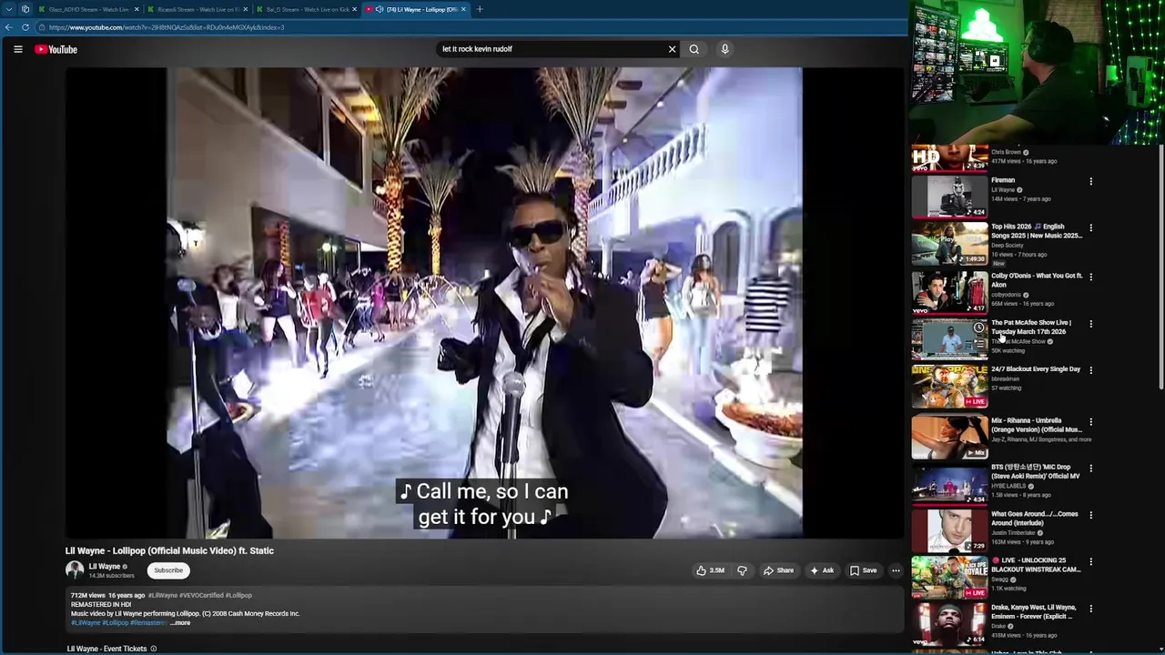This screenshot has height=655, width=1165.
Task: Share the Lollipop video
Action: click(779, 570)
